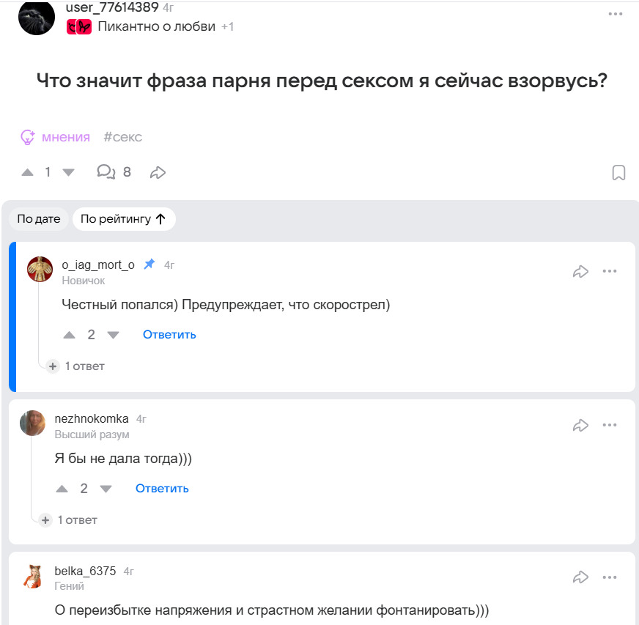Image resolution: width=639 pixels, height=625 pixels.
Task: Downvote o_iag_mort_o's answer
Action: pos(113,335)
